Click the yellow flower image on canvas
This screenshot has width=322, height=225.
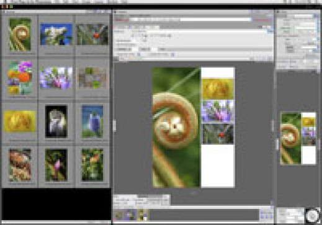tap(218, 89)
